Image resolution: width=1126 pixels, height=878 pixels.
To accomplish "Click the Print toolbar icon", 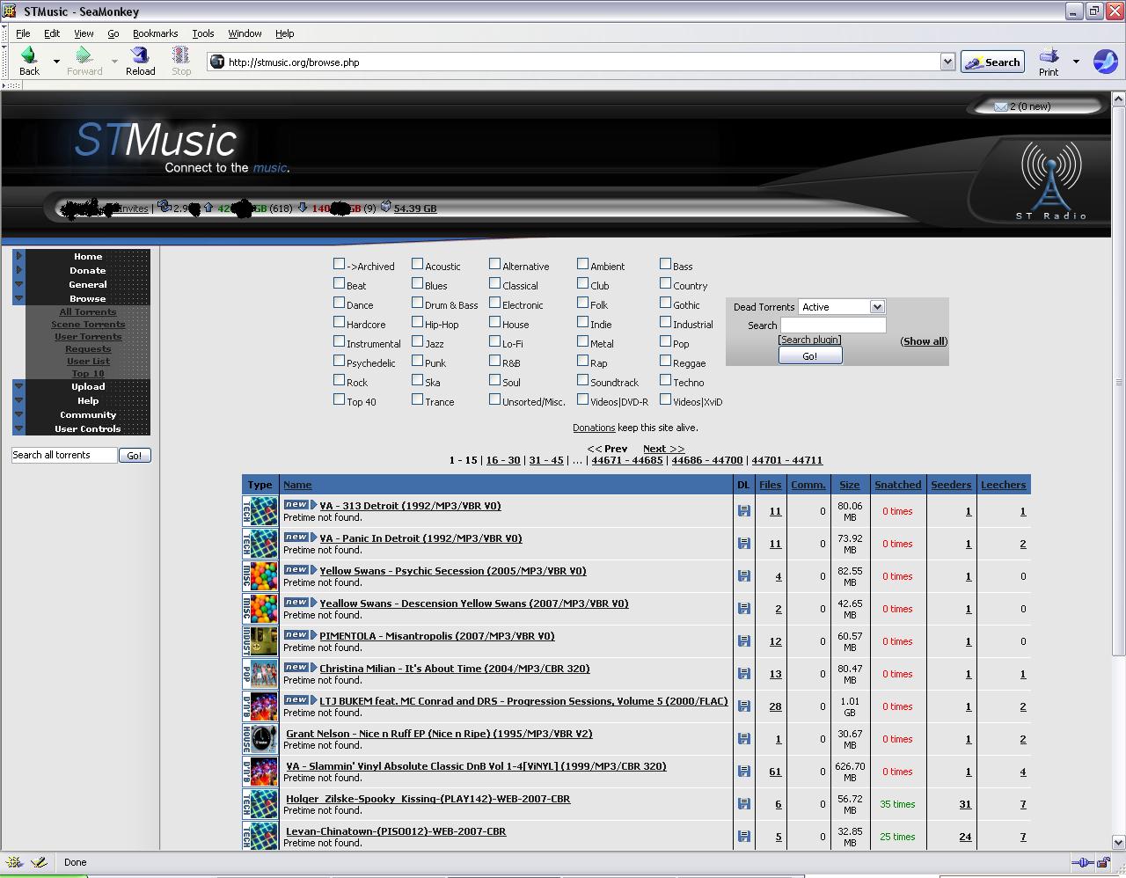I will 1049,55.
